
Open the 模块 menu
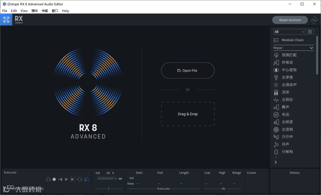(34, 11)
